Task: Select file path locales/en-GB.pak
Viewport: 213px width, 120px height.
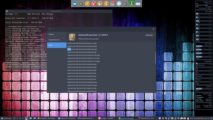Action: [84, 55]
